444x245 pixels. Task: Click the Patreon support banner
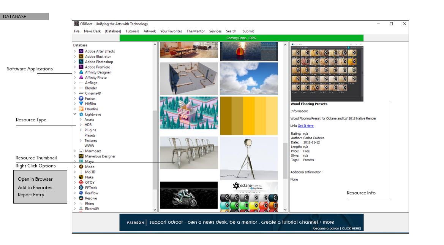[x=241, y=223]
